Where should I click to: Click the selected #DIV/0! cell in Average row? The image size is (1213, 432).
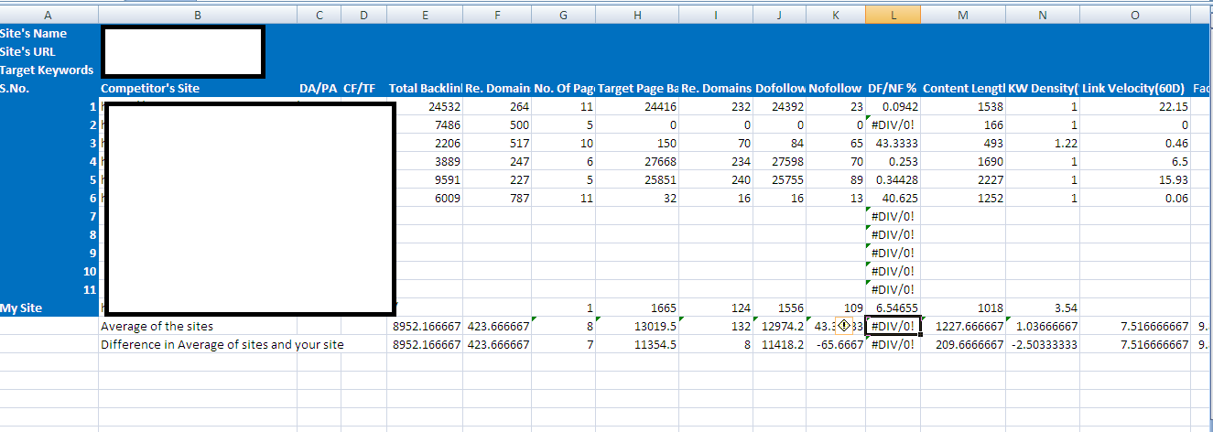point(893,326)
